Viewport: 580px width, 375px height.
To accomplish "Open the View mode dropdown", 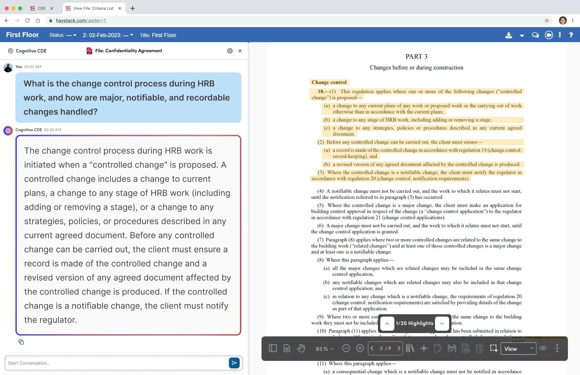I will [x=518, y=348].
